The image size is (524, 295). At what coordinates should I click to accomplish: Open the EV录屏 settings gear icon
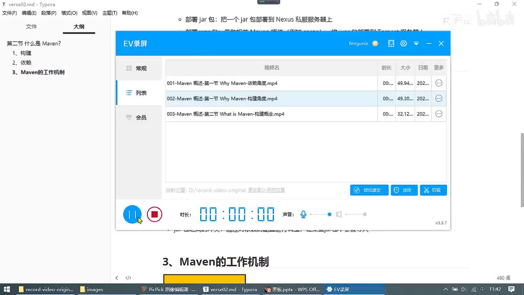[404, 43]
